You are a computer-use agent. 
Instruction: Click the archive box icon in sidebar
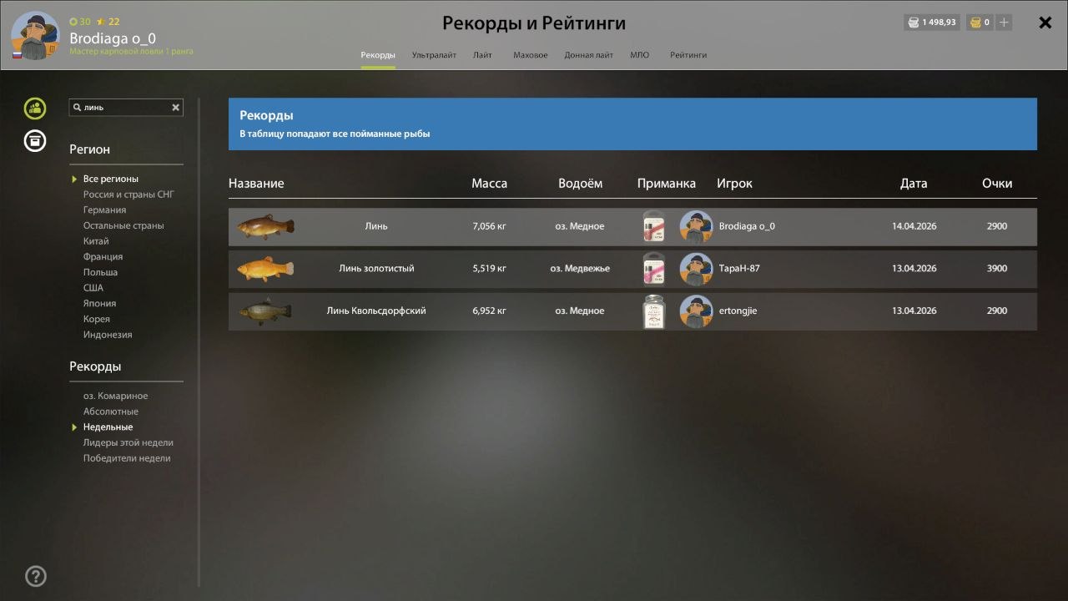pyautogui.click(x=35, y=141)
